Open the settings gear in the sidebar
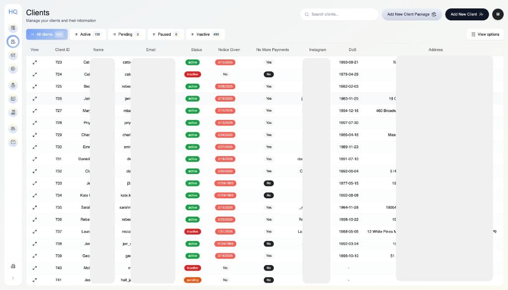508x290 pixels. point(13,69)
